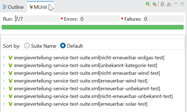Image resolution: width=187 pixels, height=112 pixels.
Task: Click the Run tests icon in the toolbar
Action: 148,4
